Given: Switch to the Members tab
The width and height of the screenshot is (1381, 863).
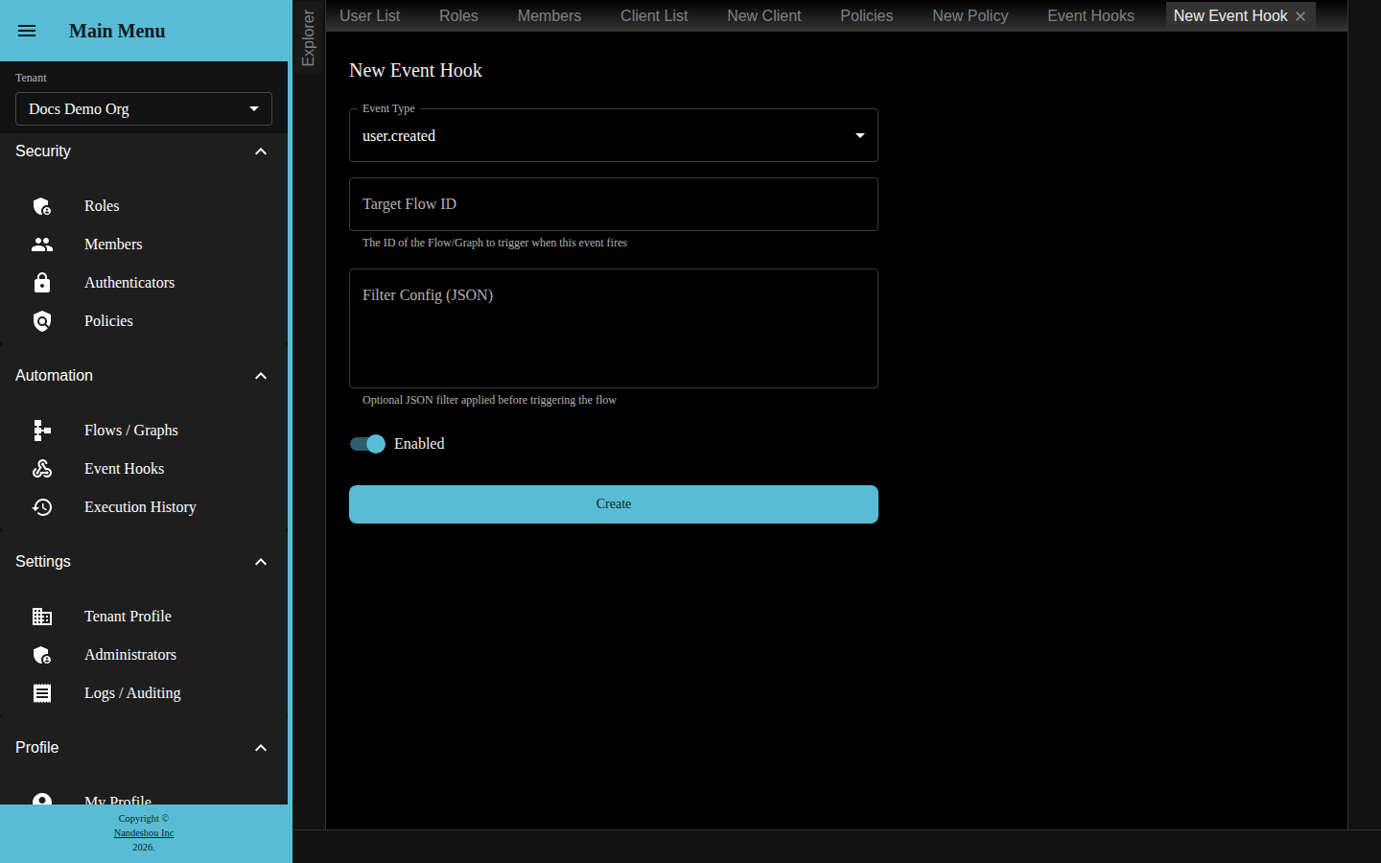Looking at the screenshot, I should [550, 16].
